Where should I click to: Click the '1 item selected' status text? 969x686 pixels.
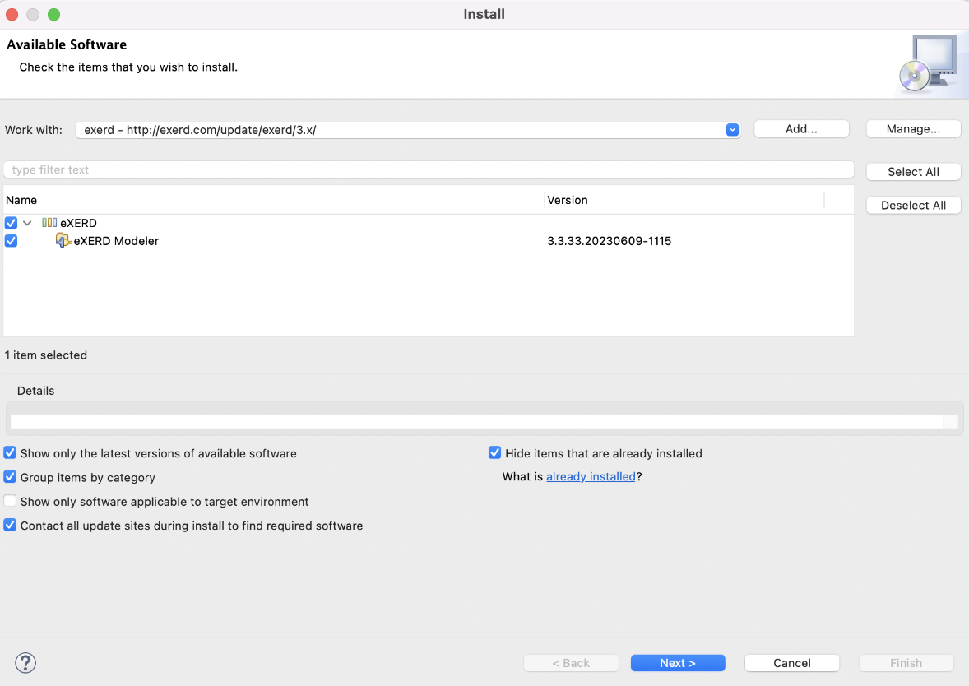point(46,355)
